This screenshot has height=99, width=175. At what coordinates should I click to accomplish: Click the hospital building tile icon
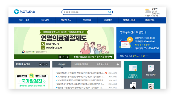point(151,85)
